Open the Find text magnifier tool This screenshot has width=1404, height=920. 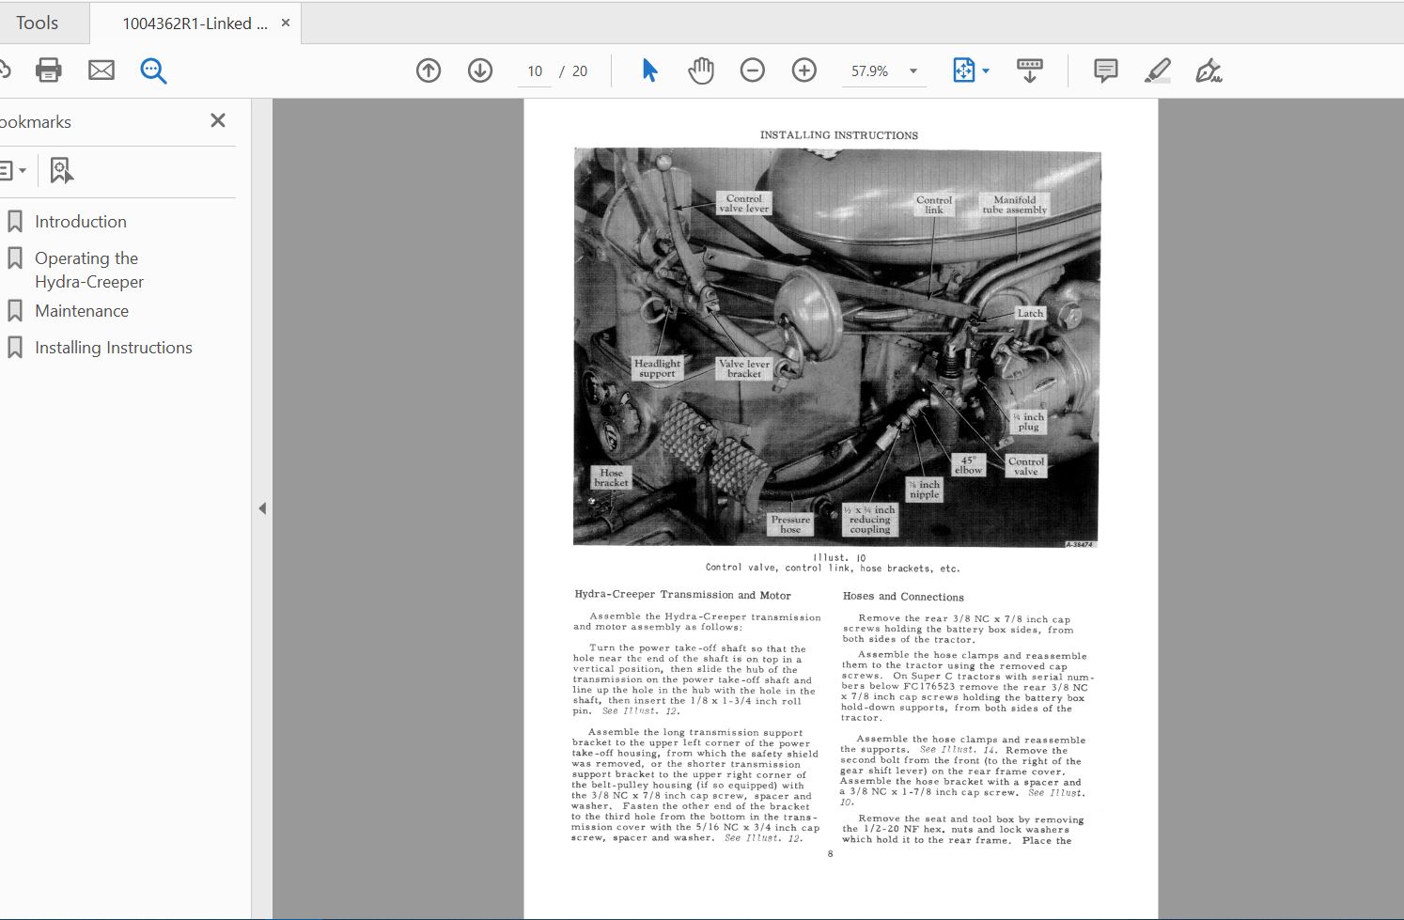153,70
